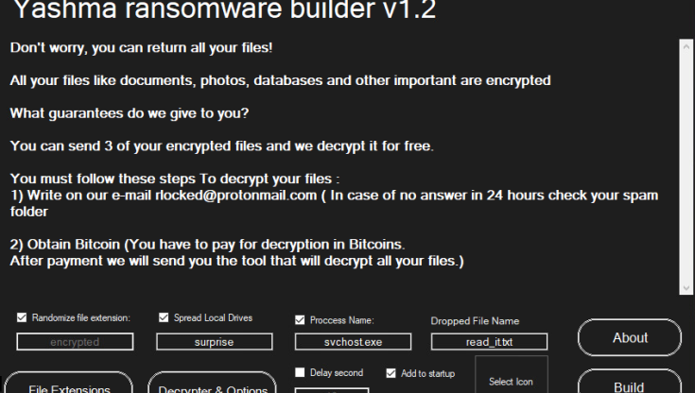Click the scrollbar up arrow of the note

coord(686,44)
